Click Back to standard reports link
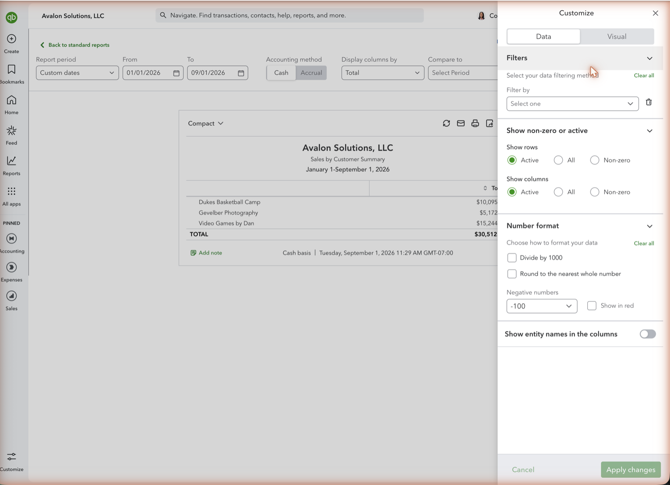 coord(75,45)
